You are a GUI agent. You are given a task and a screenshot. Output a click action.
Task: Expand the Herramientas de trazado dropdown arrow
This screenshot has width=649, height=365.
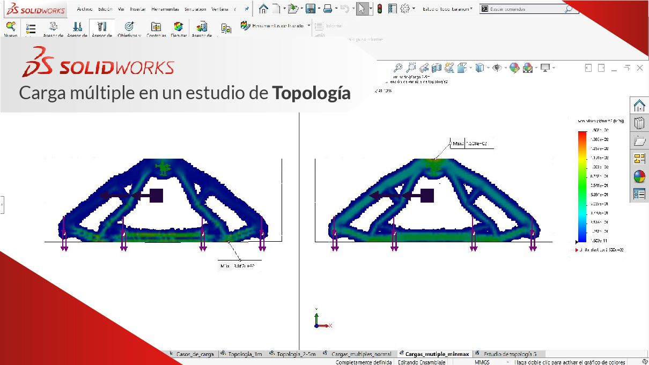pyautogui.click(x=309, y=26)
